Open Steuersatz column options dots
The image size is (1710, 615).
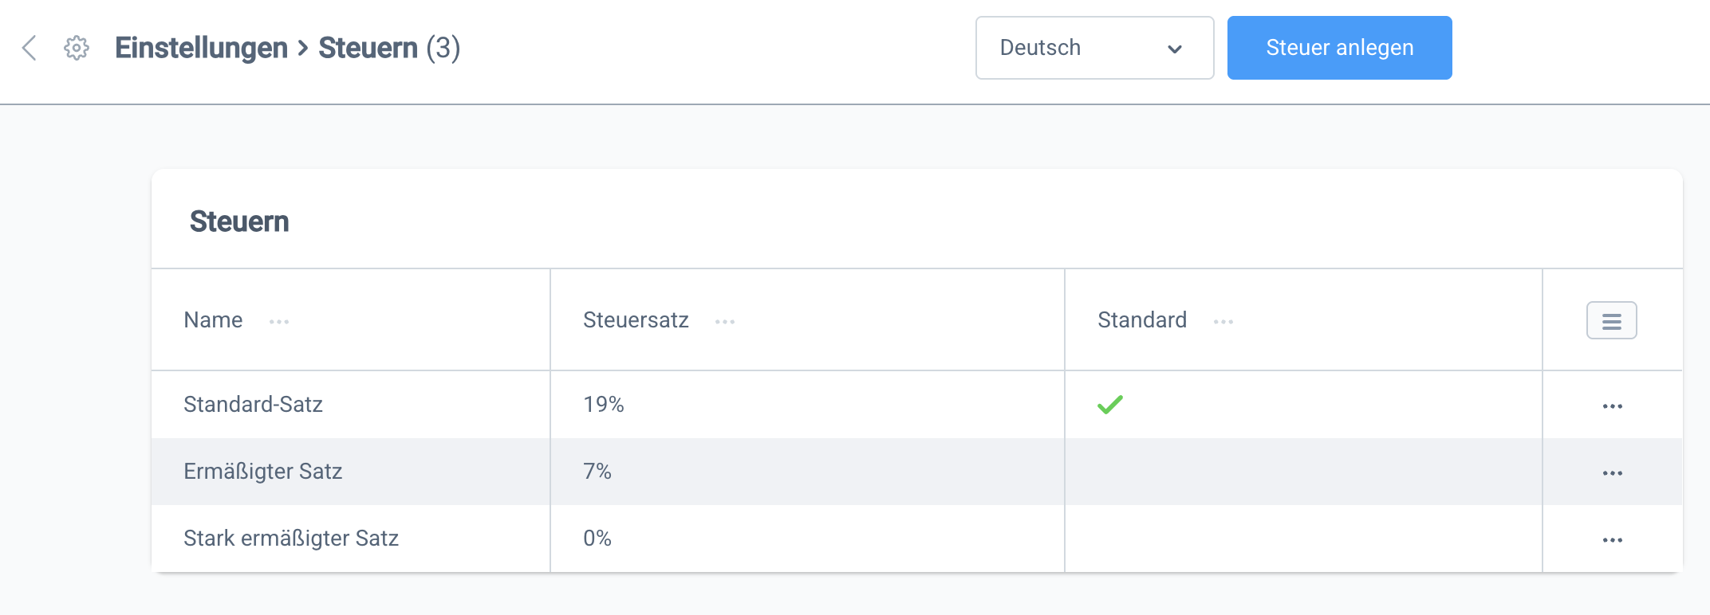pyautogui.click(x=725, y=322)
